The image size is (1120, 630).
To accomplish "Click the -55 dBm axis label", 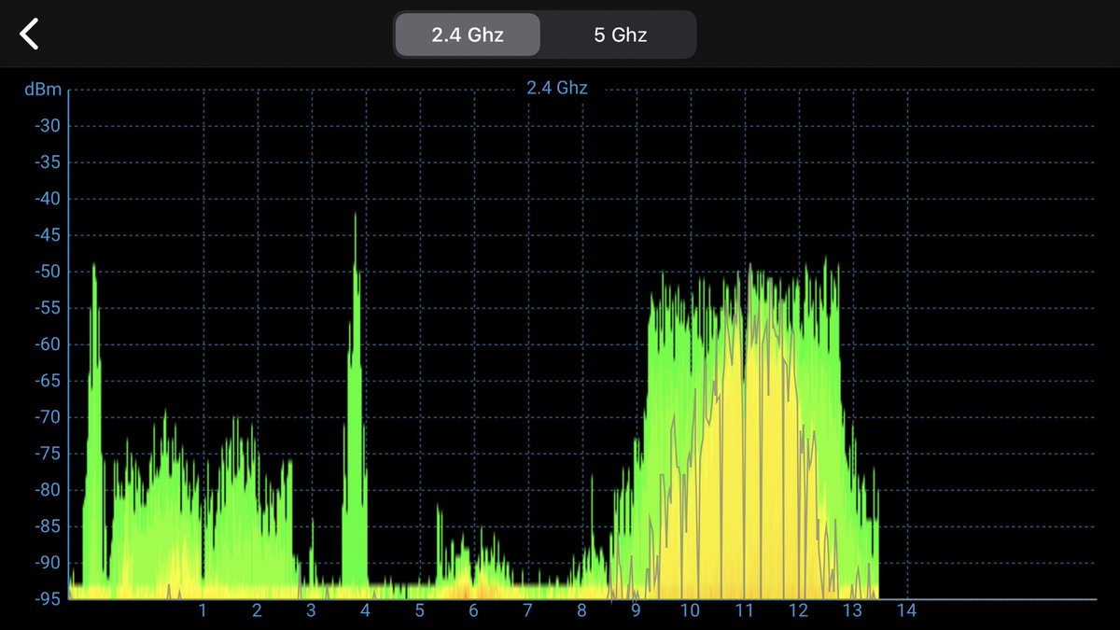I will pyautogui.click(x=47, y=308).
